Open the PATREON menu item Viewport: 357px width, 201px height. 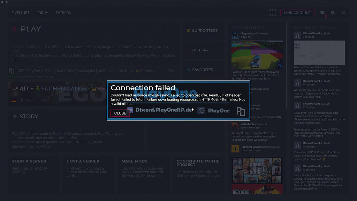(x=63, y=13)
